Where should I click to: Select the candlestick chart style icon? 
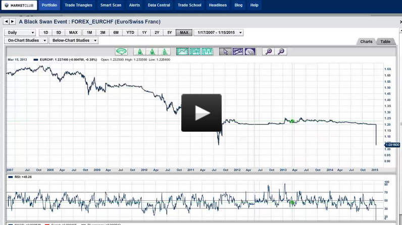(207, 51)
